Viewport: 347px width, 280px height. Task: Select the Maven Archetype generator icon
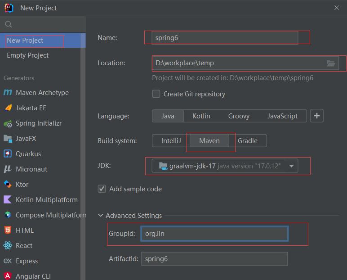click(x=8, y=92)
